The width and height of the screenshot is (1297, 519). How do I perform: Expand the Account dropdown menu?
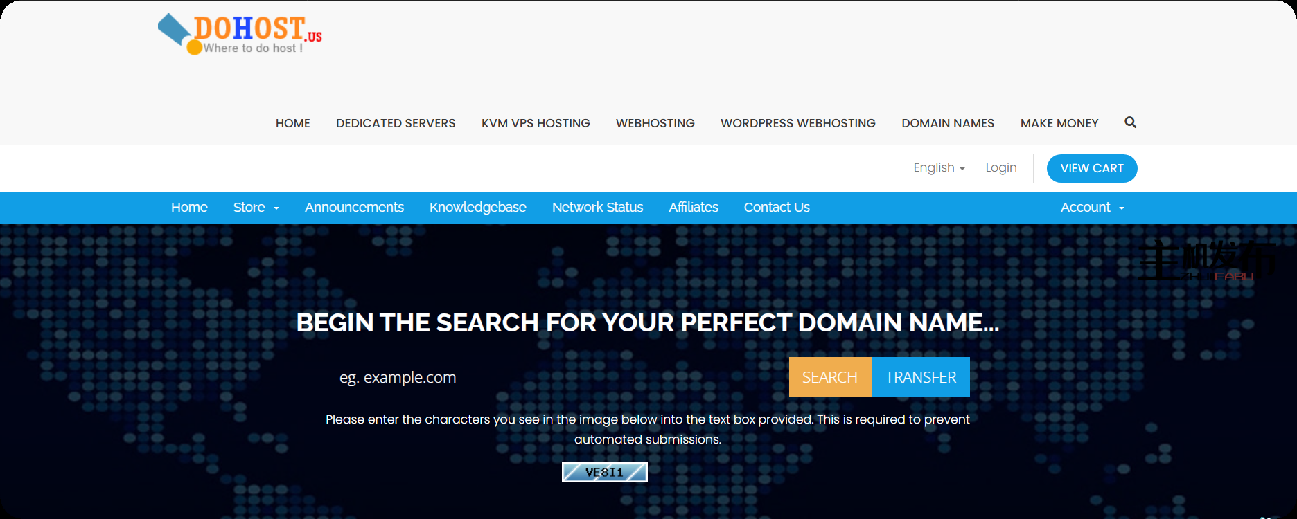click(1092, 208)
